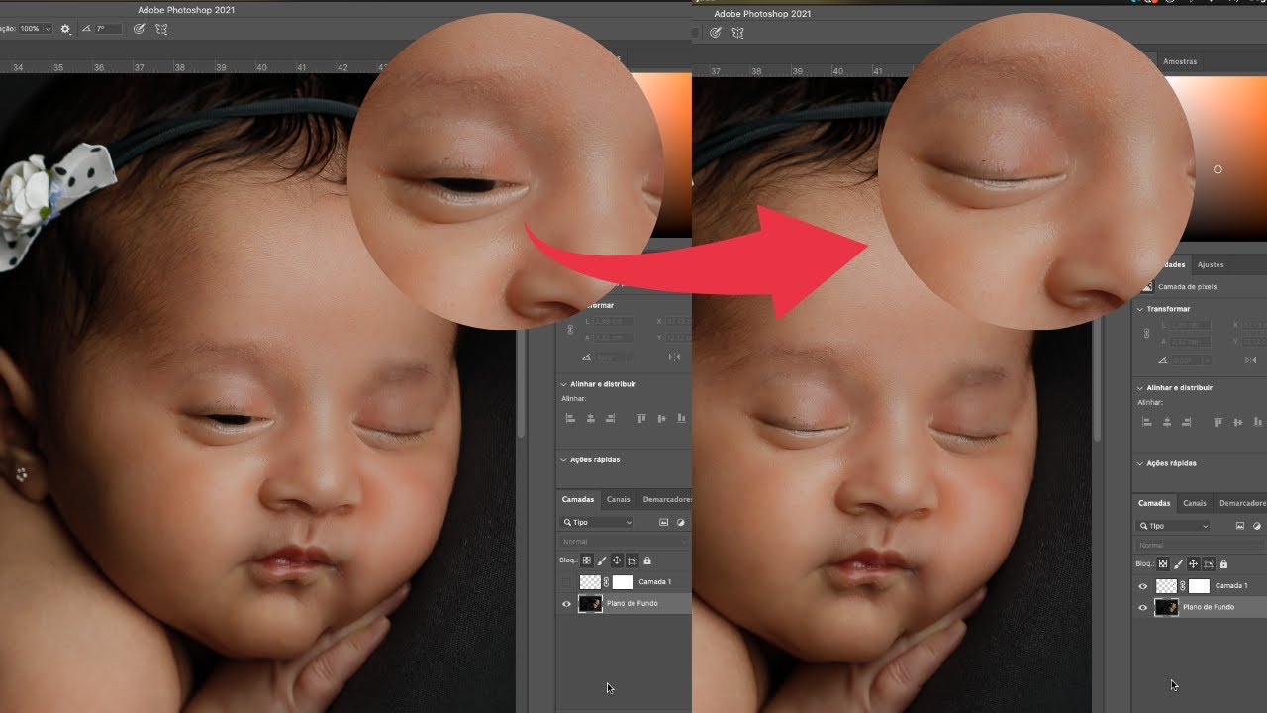Click mask link icon on Camada 1 in right window
Viewport: 1267px width, 713px height.
click(x=1183, y=586)
